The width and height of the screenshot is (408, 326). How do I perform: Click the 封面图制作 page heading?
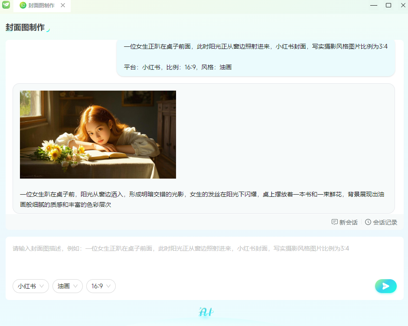pyautogui.click(x=25, y=27)
